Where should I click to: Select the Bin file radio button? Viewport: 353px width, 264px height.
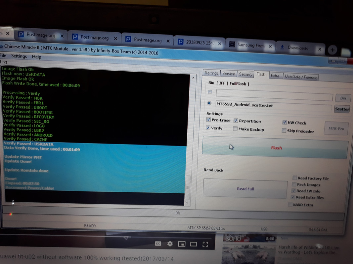point(210,92)
